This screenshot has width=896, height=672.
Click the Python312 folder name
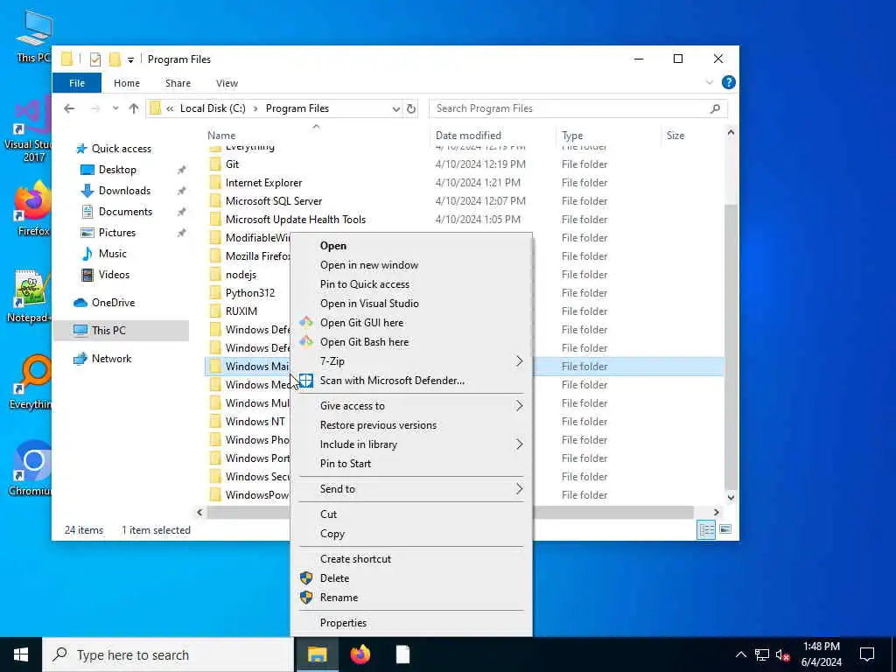249,293
